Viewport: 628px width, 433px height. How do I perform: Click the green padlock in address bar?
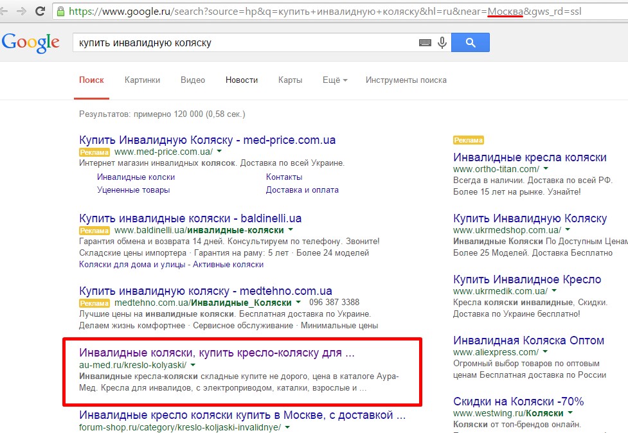tap(60, 11)
